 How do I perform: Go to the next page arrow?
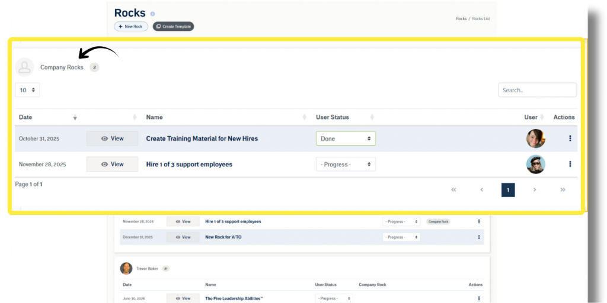[x=535, y=189]
